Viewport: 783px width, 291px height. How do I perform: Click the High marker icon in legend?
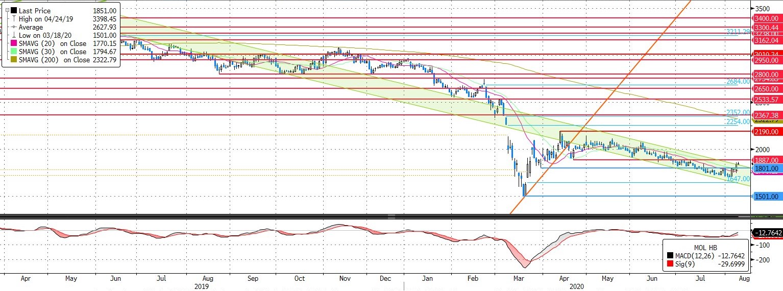point(13,18)
